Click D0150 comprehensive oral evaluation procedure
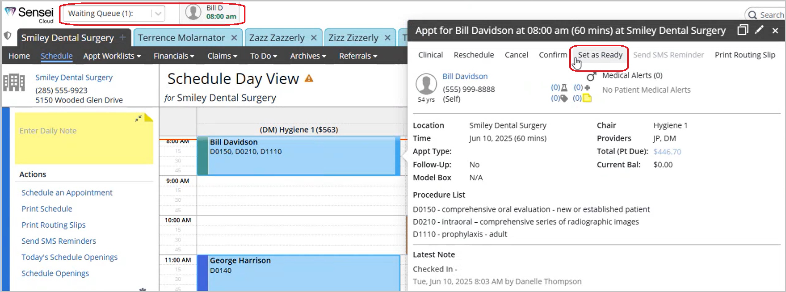This screenshot has height=292, width=786. pos(531,210)
